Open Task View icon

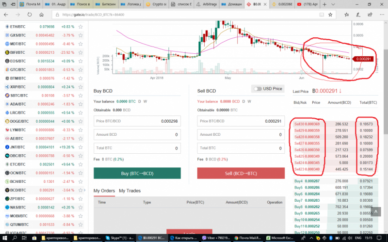(x=24, y=238)
